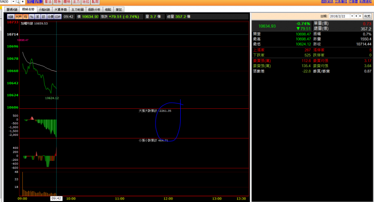Image resolution: width=374 pixels, height=202 pixels.
Task: Click the 大漲大跌累計 -2261.35 label
Action: pos(155,111)
